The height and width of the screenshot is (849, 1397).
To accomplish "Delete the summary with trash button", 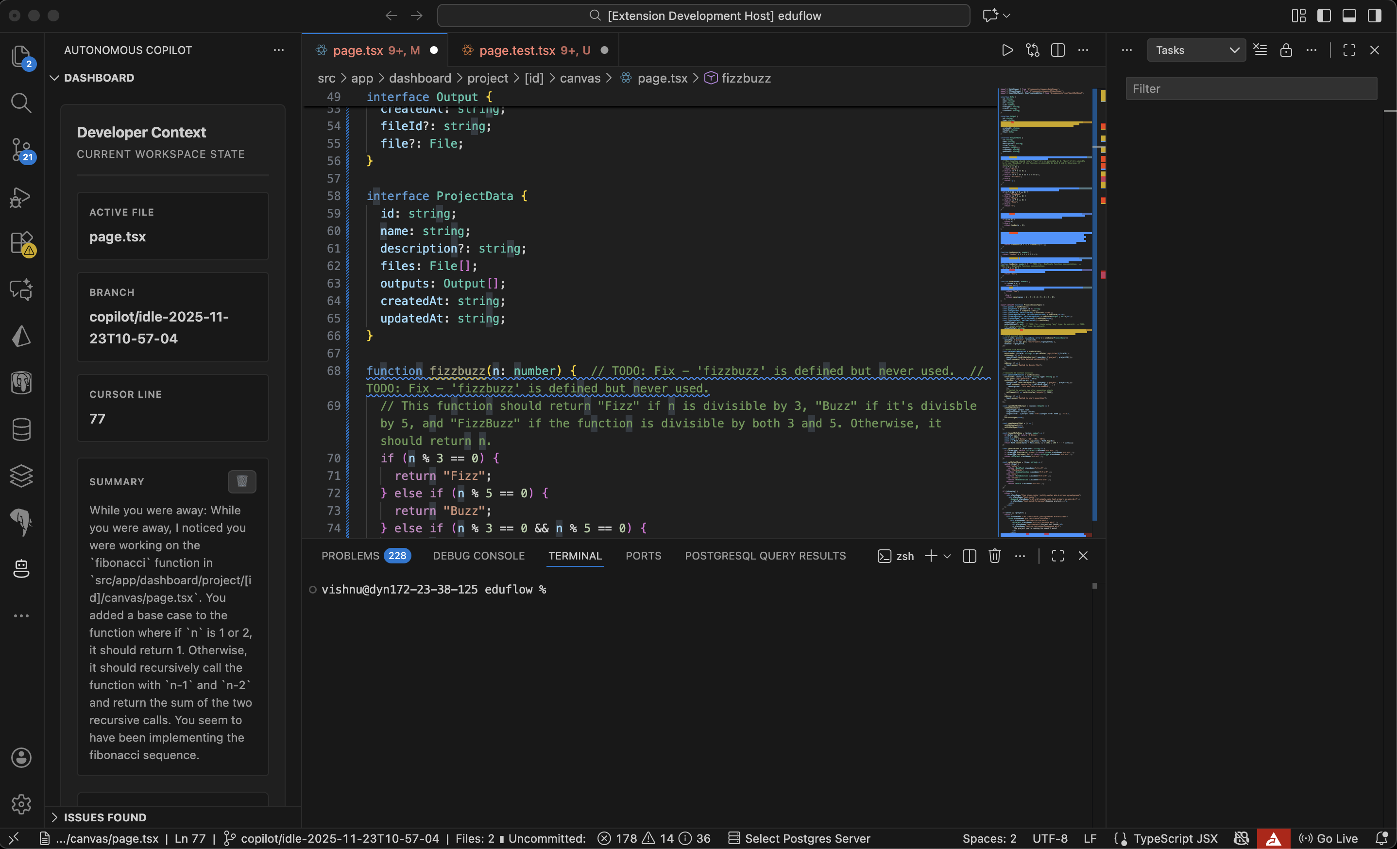I will click(241, 481).
